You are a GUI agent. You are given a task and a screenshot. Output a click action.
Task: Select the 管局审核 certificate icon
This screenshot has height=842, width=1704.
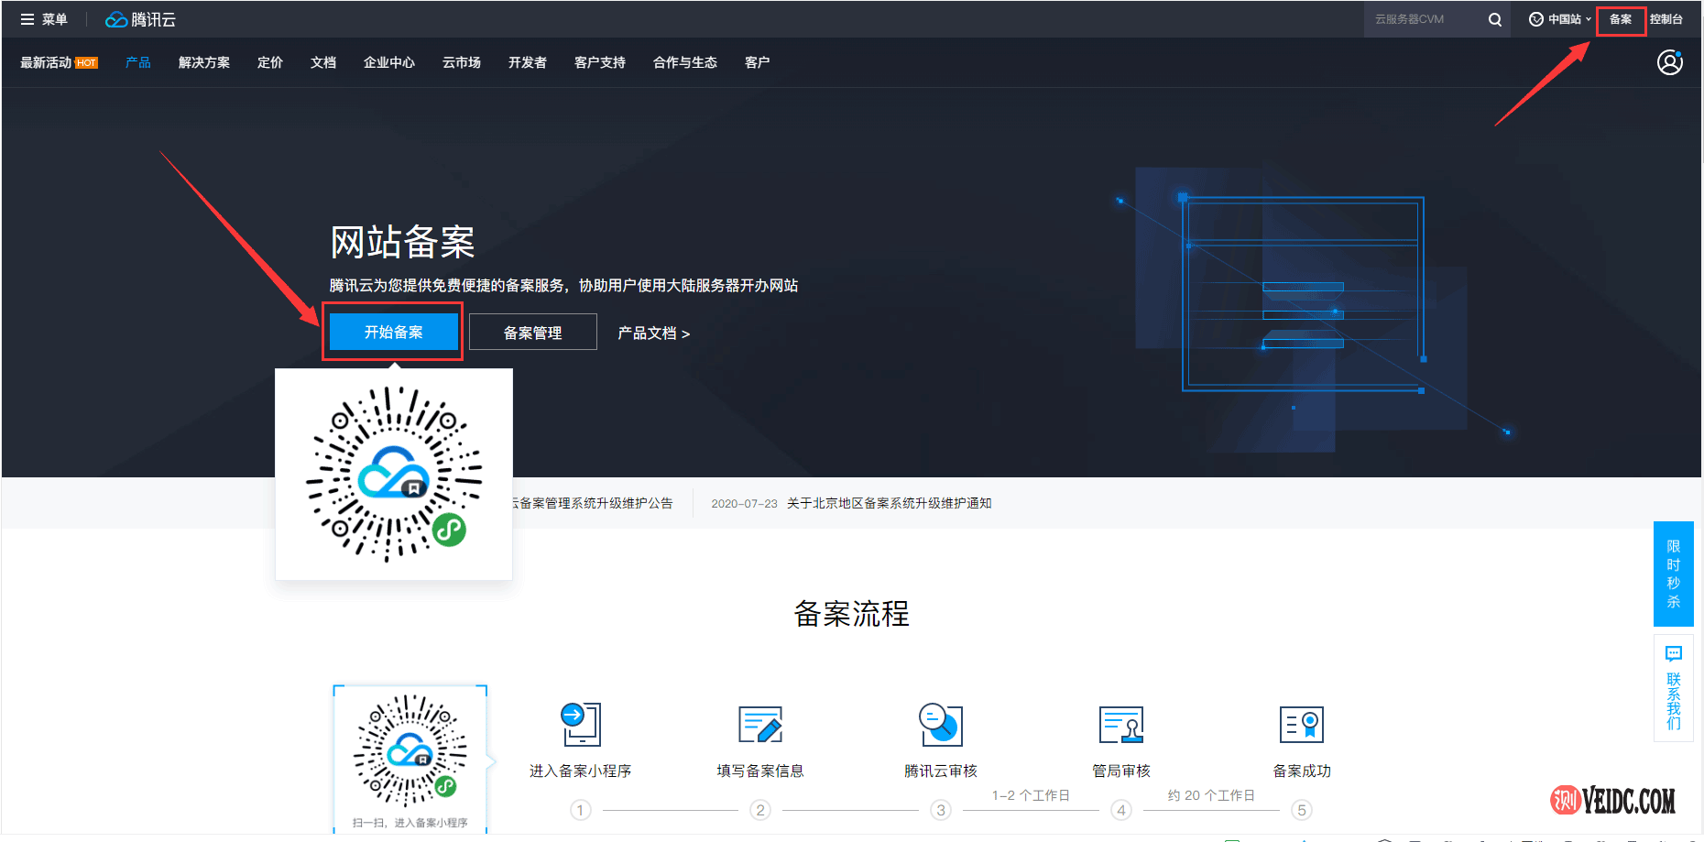1120,725
